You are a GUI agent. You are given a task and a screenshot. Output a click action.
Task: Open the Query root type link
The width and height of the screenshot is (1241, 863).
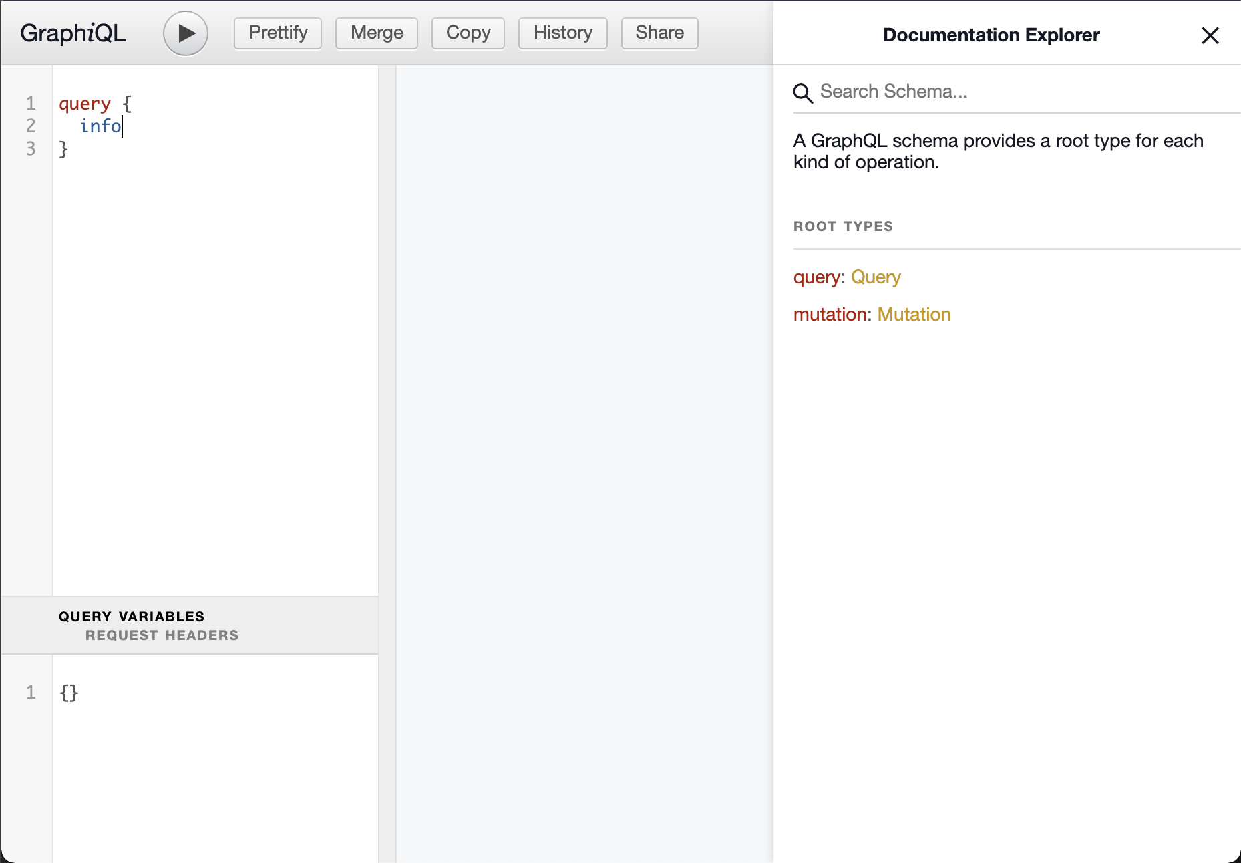[876, 277]
